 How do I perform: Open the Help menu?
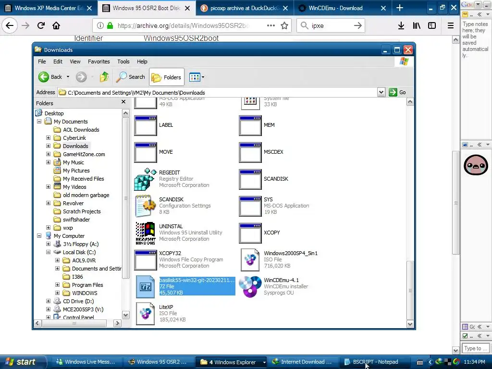(x=142, y=61)
